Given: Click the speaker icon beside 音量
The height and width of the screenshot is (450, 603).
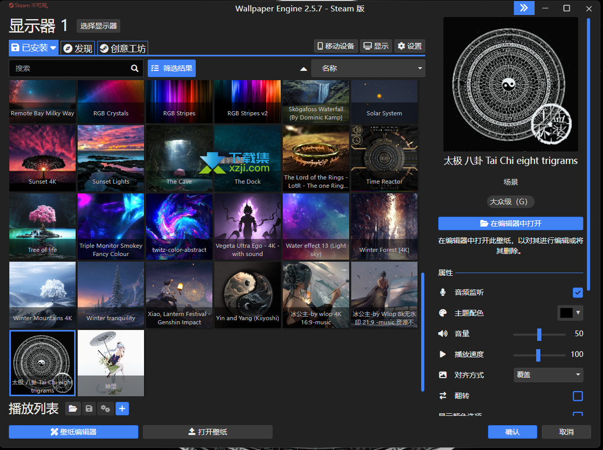Looking at the screenshot, I should [x=442, y=334].
